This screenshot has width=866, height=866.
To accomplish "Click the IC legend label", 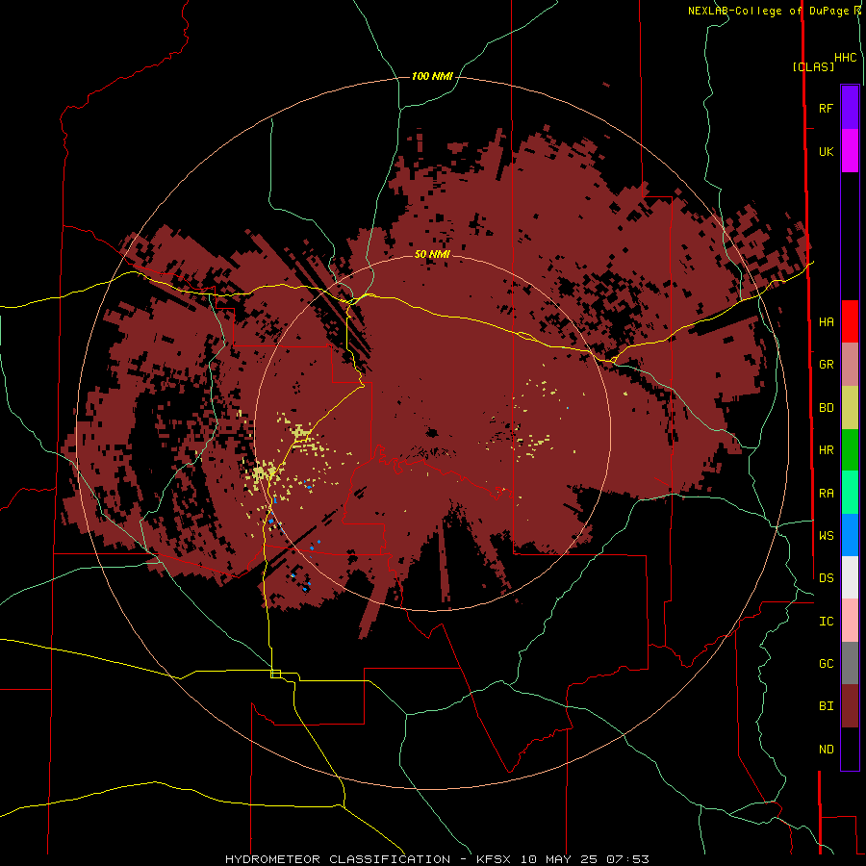I will click(826, 622).
